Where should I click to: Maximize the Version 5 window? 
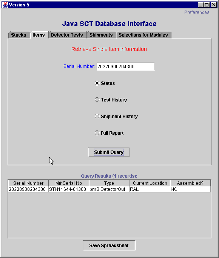207,5
